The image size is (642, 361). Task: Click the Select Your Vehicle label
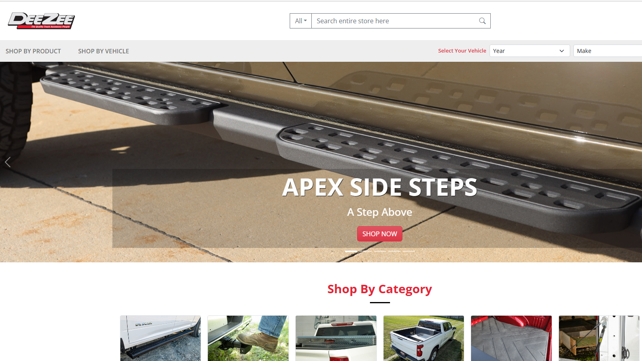pos(462,51)
